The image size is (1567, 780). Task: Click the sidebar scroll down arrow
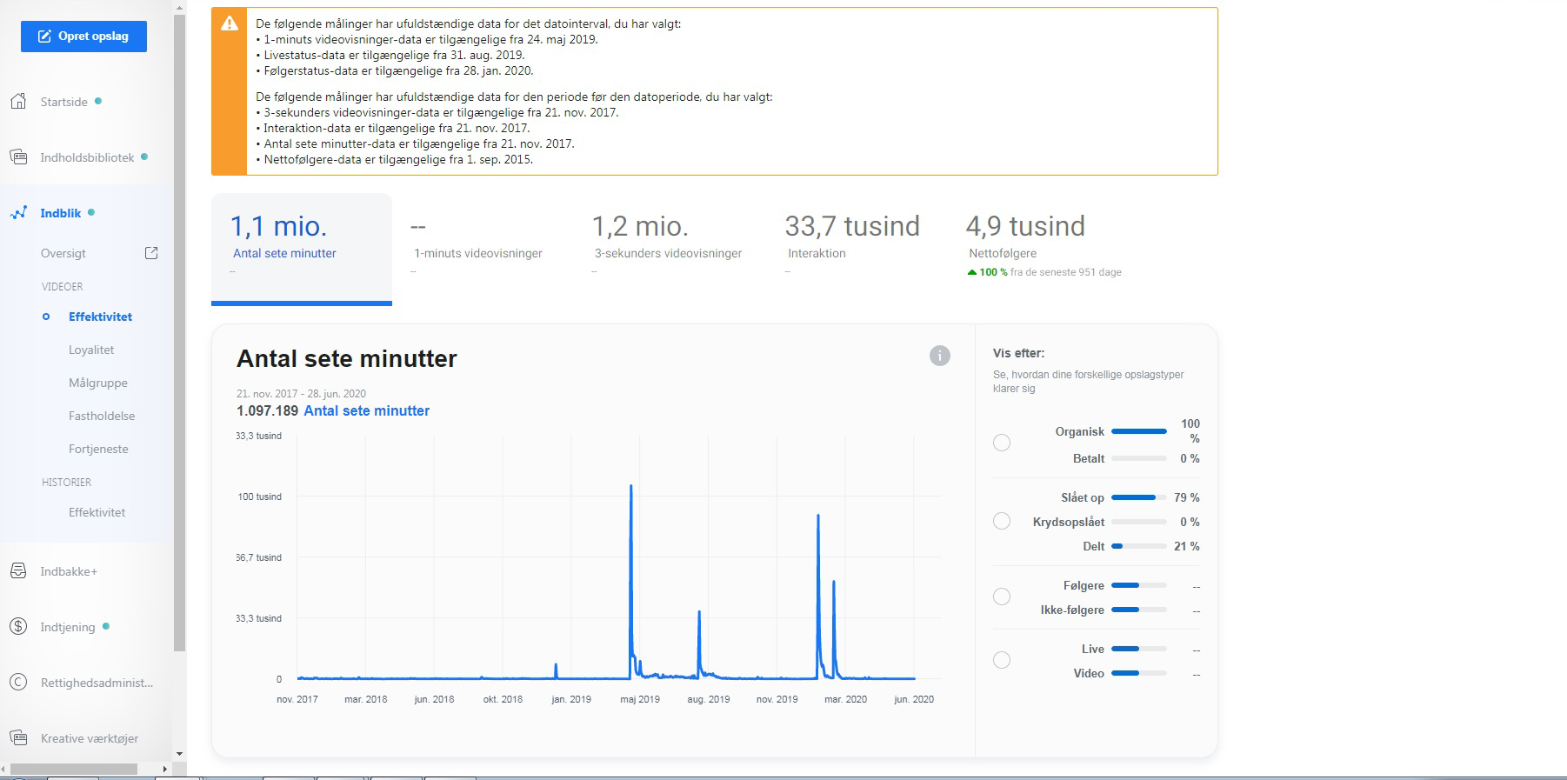[x=179, y=754]
